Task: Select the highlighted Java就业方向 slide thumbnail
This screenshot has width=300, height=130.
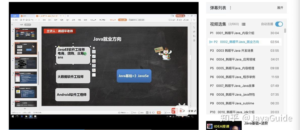Action: (26, 48)
